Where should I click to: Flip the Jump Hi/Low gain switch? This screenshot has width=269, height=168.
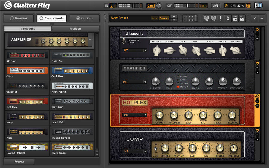click(x=155, y=149)
